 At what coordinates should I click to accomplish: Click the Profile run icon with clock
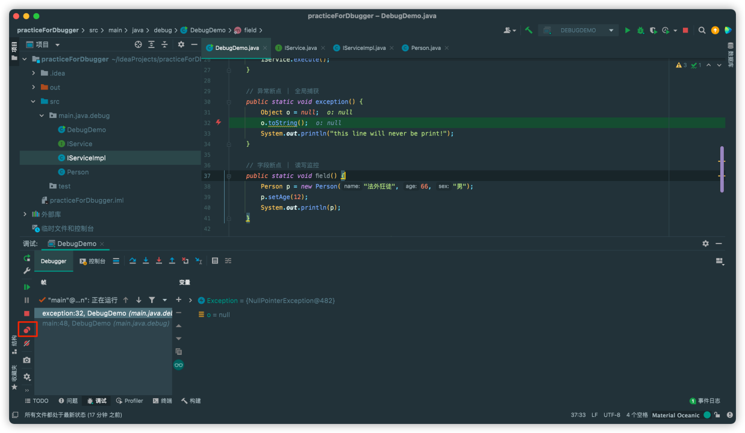(666, 30)
